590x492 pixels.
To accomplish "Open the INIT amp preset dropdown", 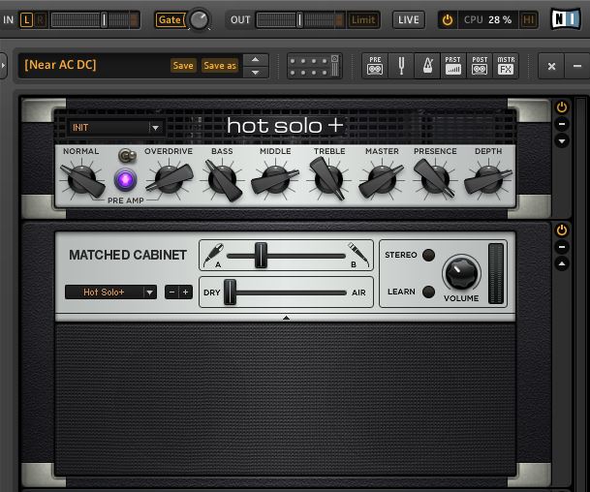I will click(116, 128).
